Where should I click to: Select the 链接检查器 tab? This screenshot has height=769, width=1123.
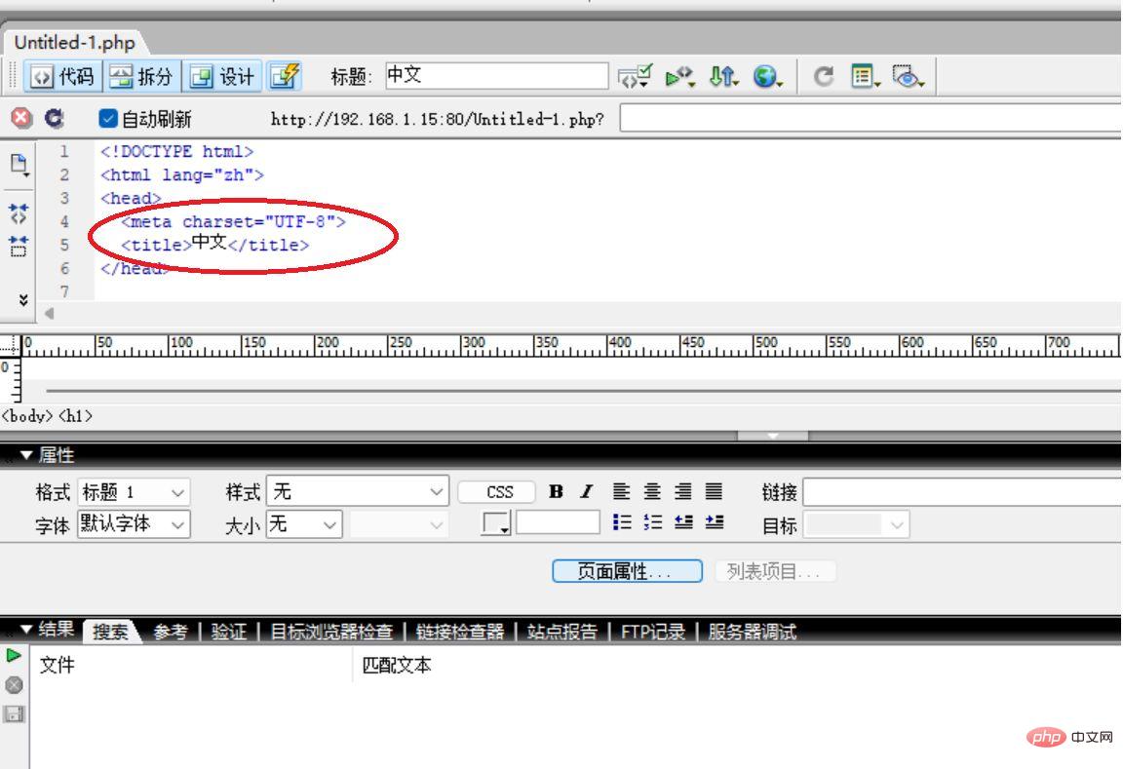460,632
